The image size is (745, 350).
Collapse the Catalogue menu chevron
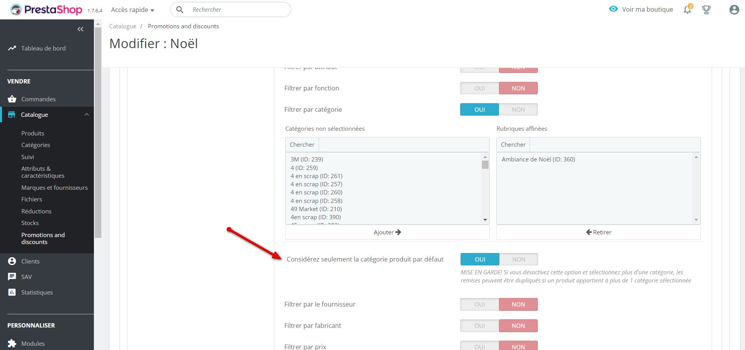point(87,114)
